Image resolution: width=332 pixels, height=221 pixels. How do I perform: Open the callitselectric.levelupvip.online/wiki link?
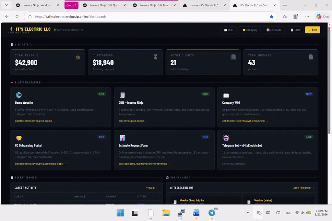(245, 121)
